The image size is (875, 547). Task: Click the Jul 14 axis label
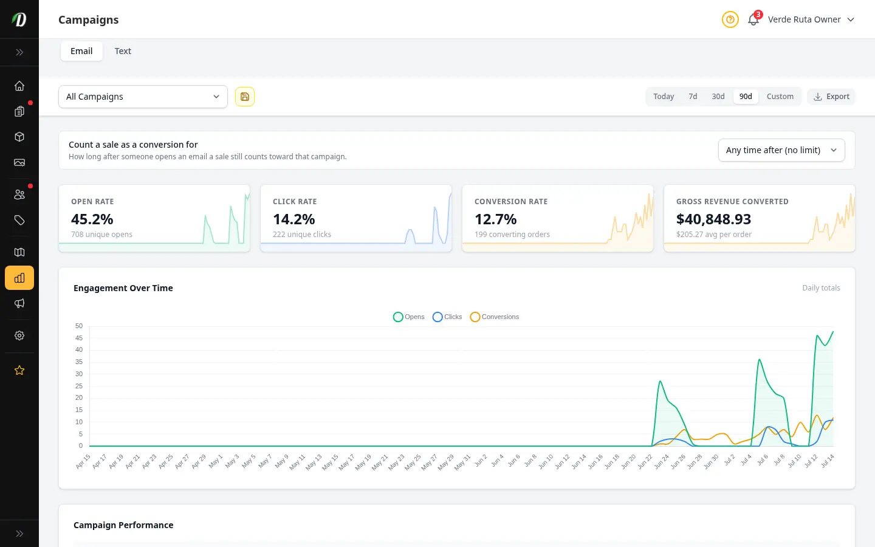coord(828,461)
